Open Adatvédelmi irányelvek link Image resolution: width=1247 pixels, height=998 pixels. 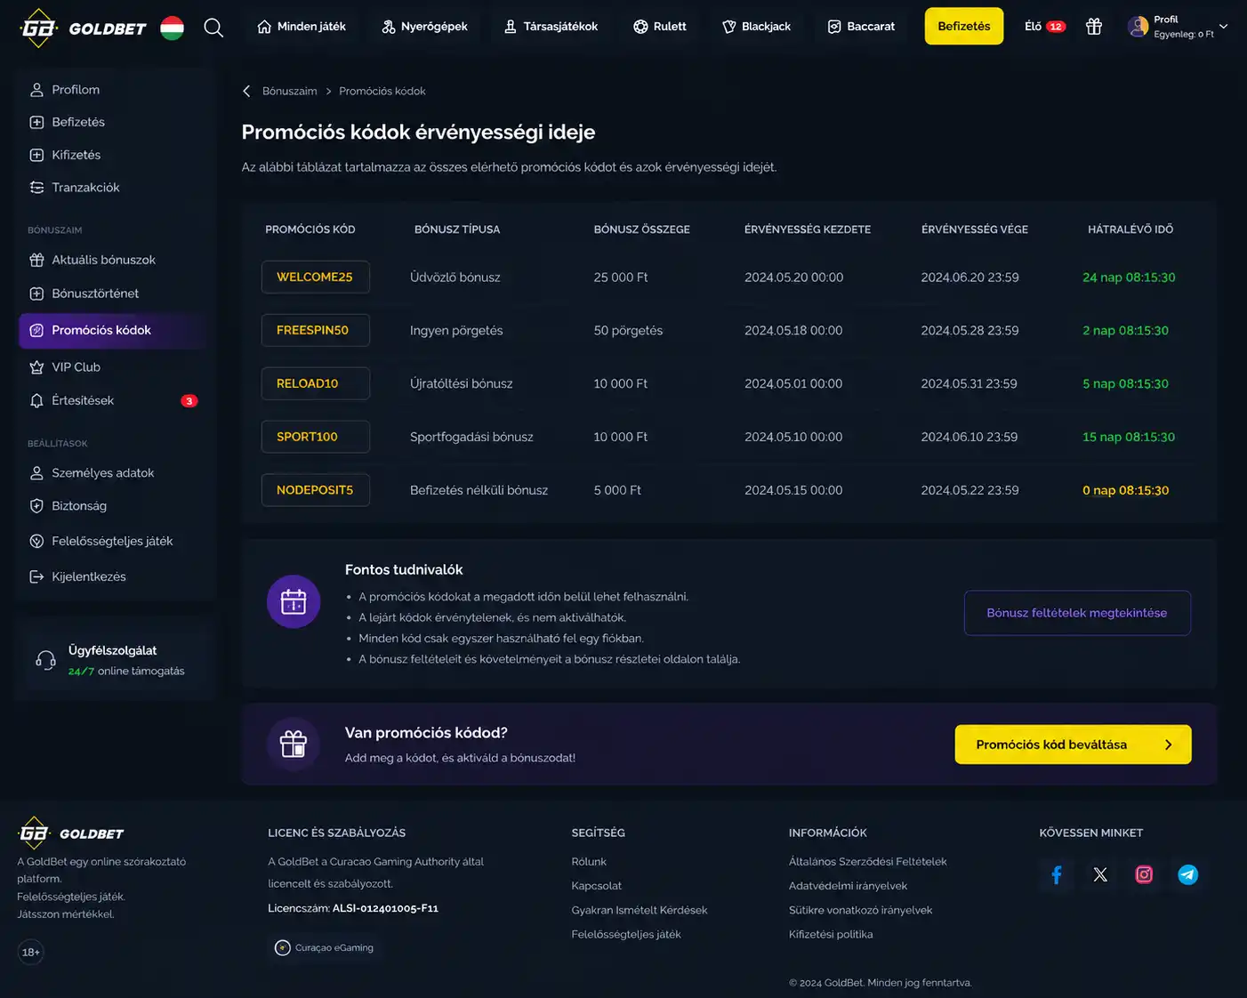[849, 886]
